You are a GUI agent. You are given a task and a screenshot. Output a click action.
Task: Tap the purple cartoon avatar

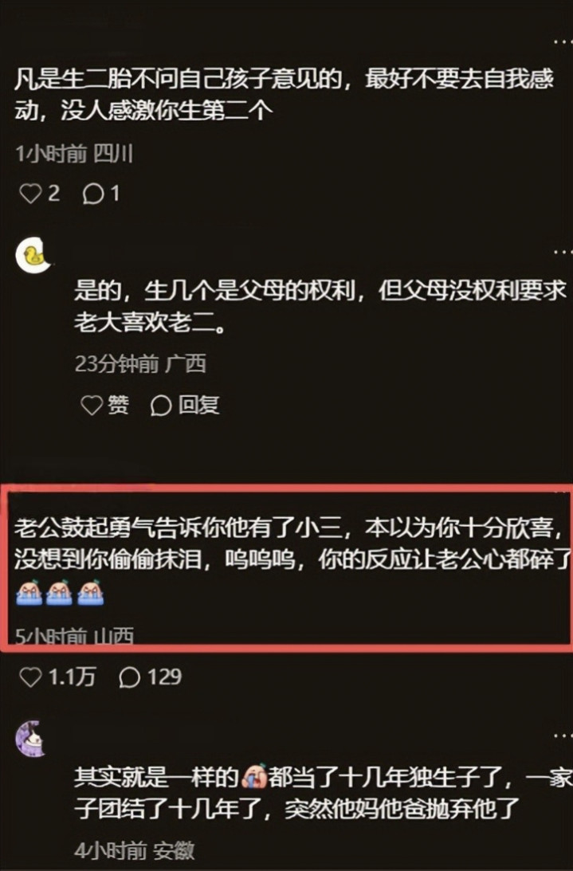30,739
